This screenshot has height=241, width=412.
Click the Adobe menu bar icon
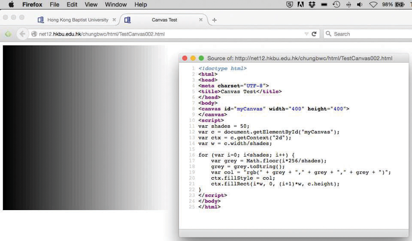300,4
